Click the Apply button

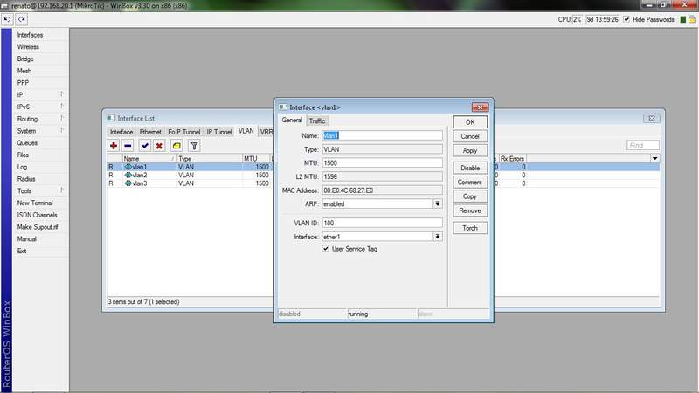[470, 150]
